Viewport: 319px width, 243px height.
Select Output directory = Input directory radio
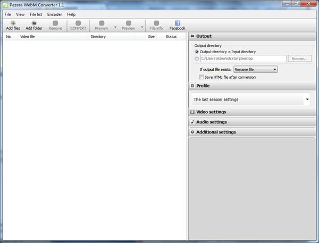coord(197,52)
